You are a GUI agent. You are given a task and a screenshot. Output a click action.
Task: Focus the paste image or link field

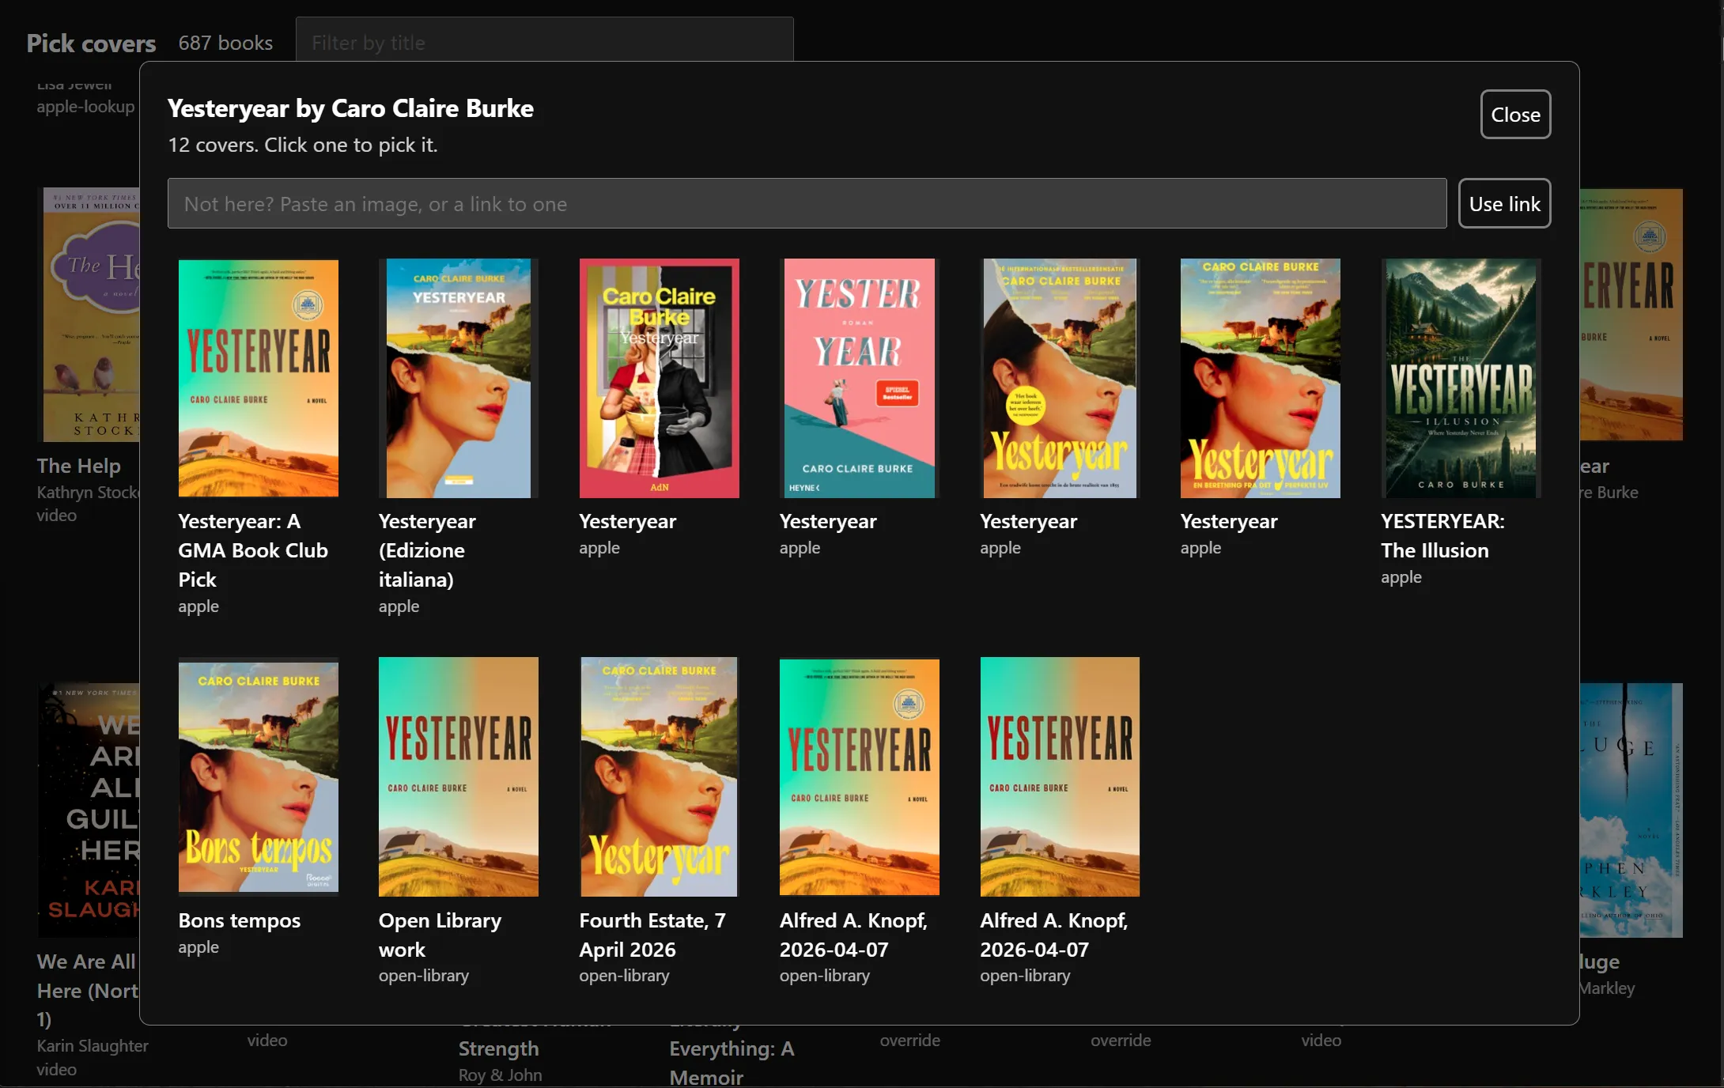[807, 204]
